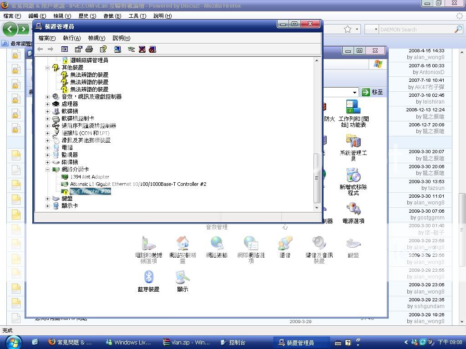Collapse the 網路介面卡 tree node

pyautogui.click(x=48, y=170)
